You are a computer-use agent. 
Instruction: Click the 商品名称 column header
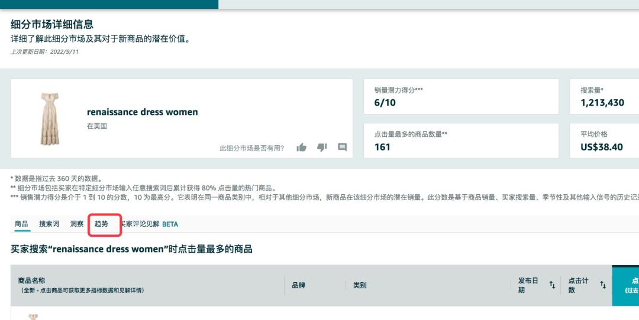pos(31,280)
